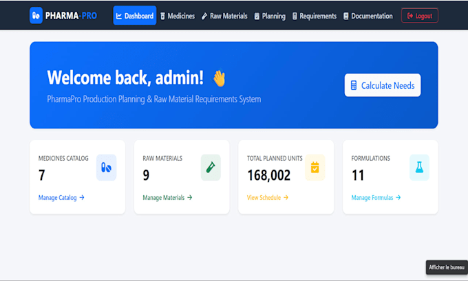Open the Raw Materials section
468x281 pixels.
click(224, 16)
